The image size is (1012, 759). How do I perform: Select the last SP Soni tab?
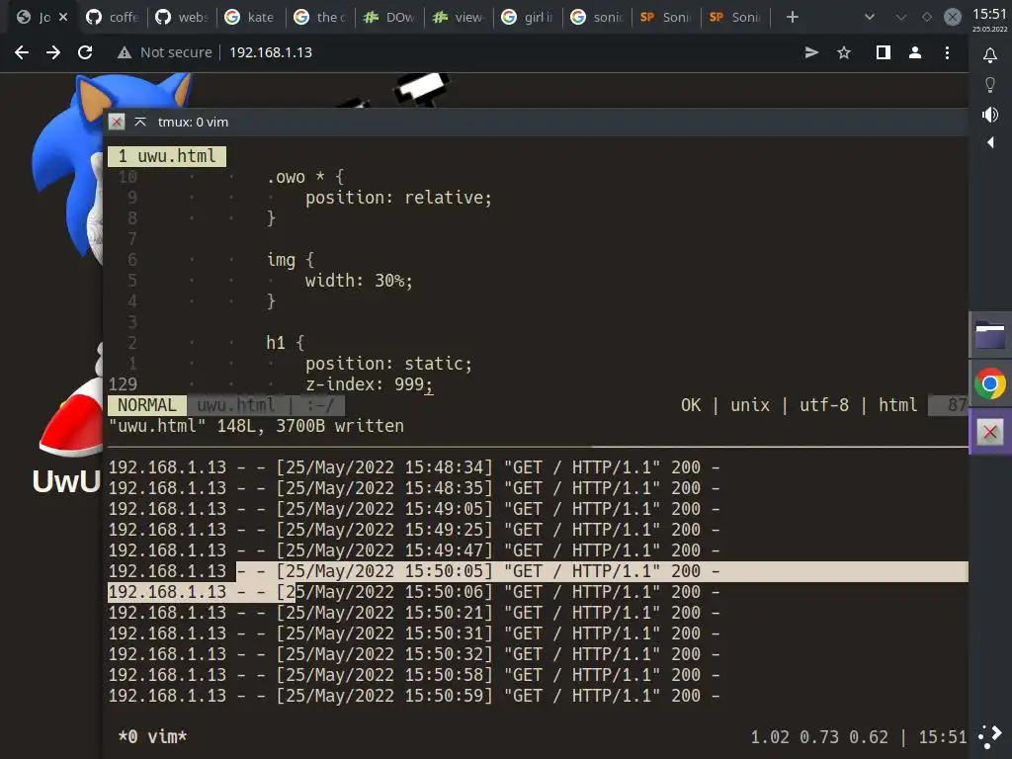click(735, 17)
